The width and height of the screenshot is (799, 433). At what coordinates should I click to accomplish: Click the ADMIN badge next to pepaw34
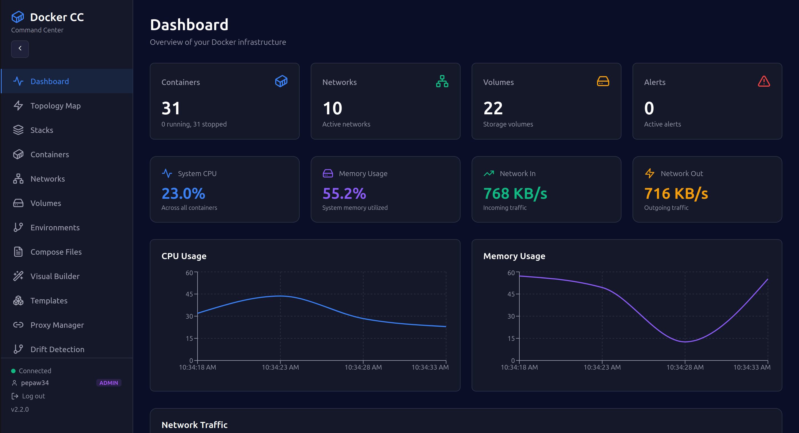(108, 383)
